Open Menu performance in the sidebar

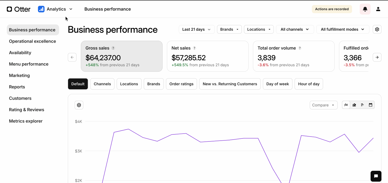pyautogui.click(x=29, y=64)
